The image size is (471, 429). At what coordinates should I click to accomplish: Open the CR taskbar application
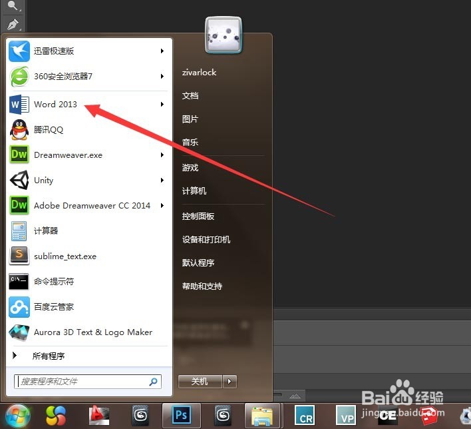[x=305, y=416]
